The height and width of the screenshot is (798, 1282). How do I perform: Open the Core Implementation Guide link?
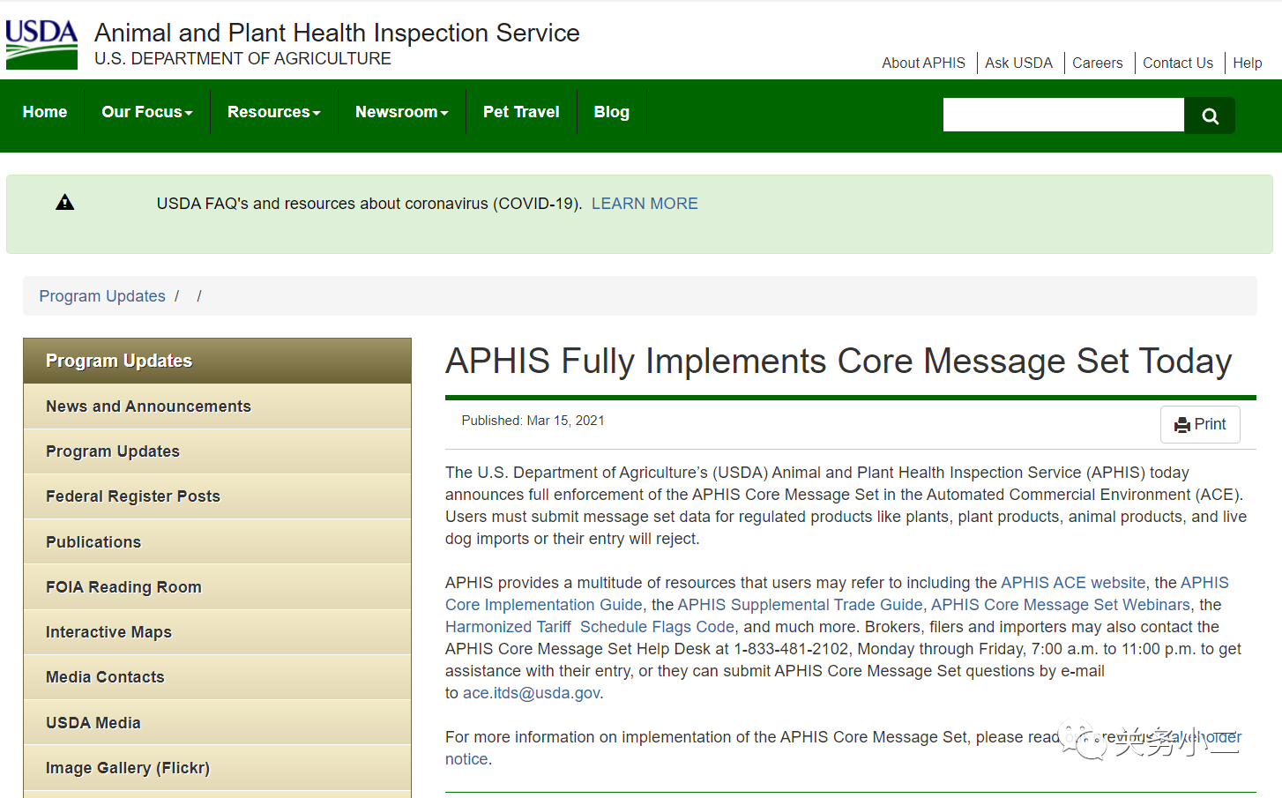pos(544,605)
